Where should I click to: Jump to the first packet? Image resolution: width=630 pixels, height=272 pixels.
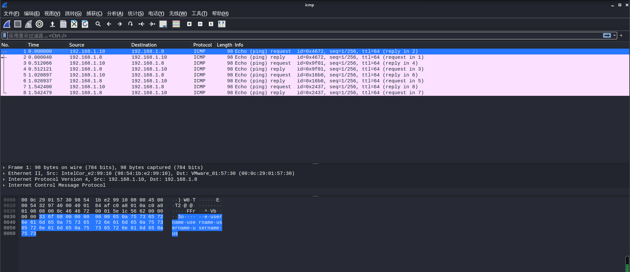click(x=141, y=24)
